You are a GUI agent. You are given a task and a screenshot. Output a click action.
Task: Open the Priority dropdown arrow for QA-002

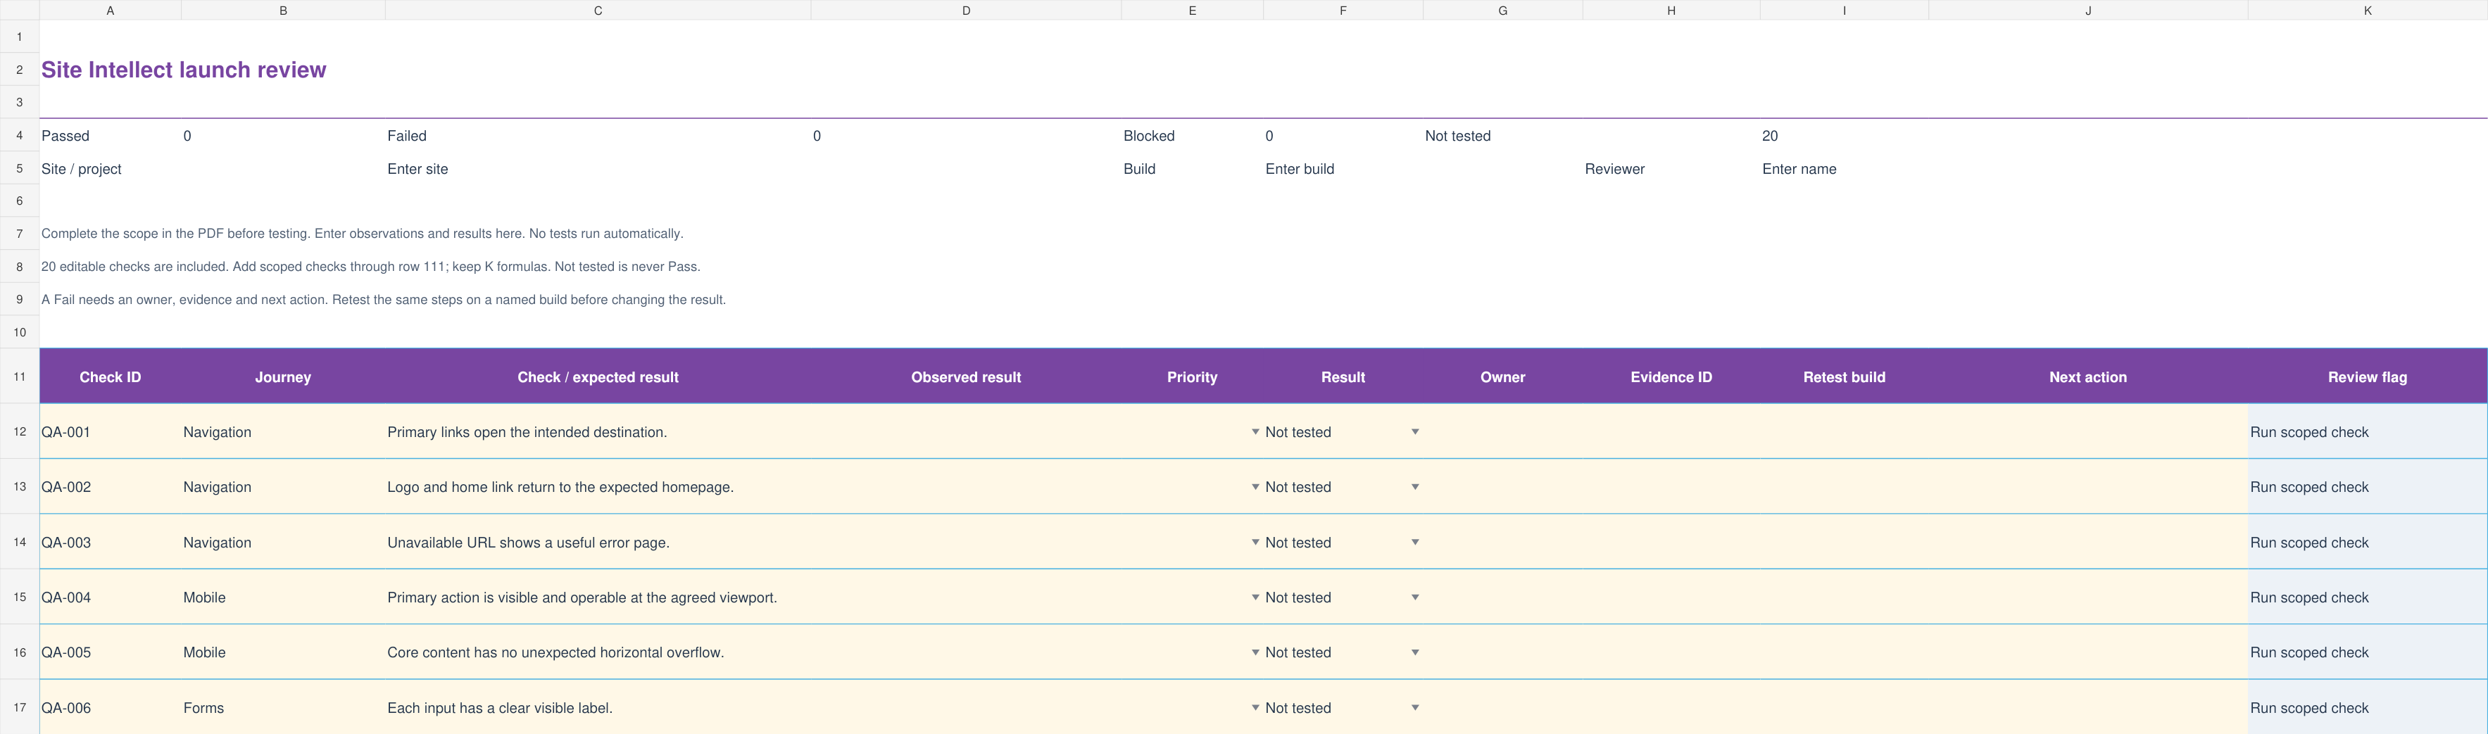(x=1255, y=487)
